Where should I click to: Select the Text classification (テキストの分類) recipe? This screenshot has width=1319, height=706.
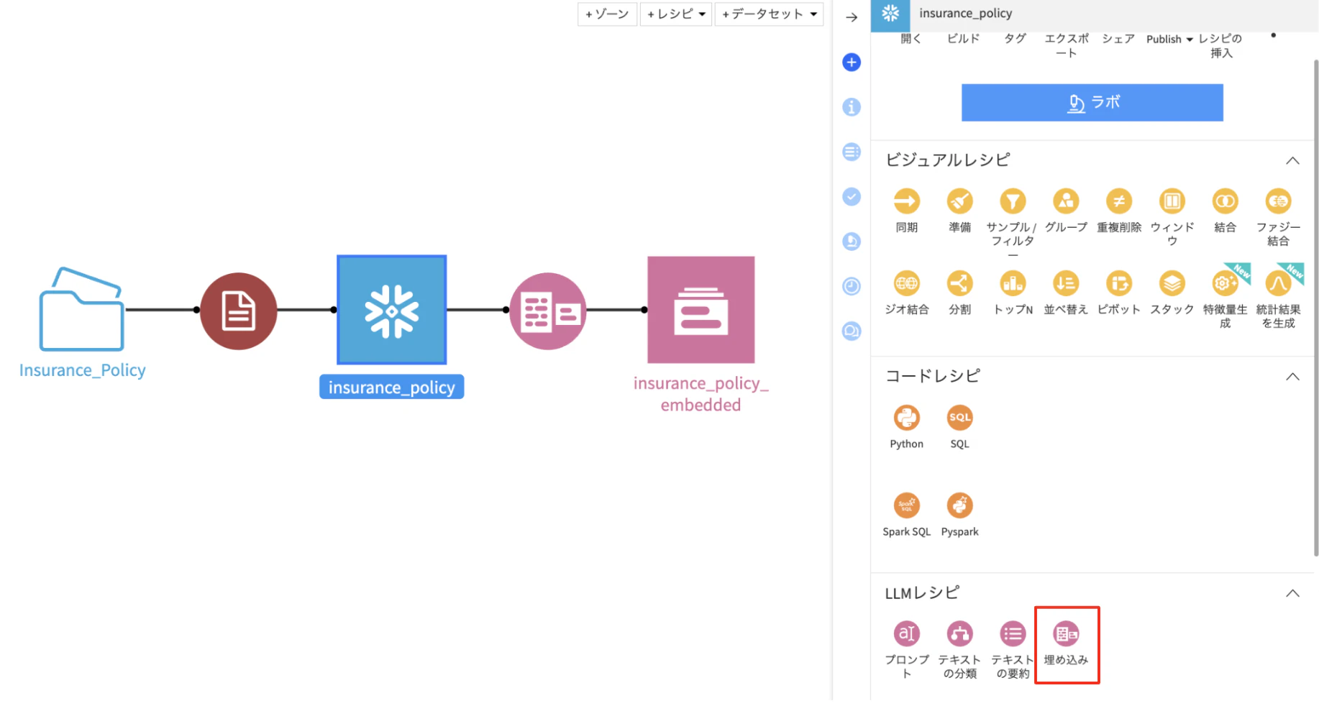point(959,634)
